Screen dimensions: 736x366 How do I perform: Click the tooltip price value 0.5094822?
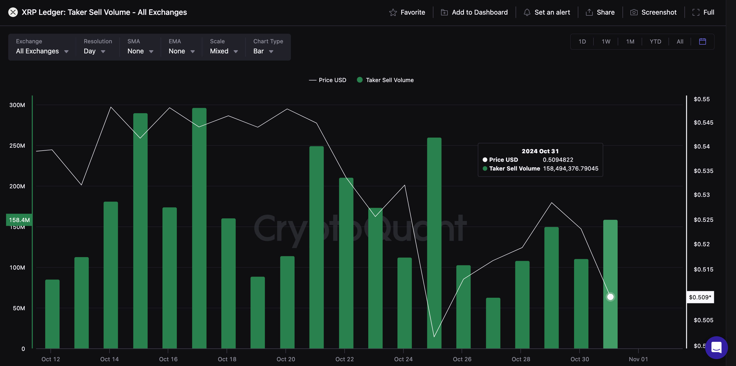click(x=558, y=160)
